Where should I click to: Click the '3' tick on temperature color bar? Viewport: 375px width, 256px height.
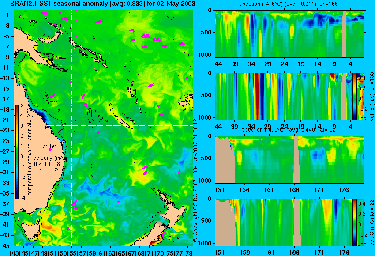coord(22,126)
